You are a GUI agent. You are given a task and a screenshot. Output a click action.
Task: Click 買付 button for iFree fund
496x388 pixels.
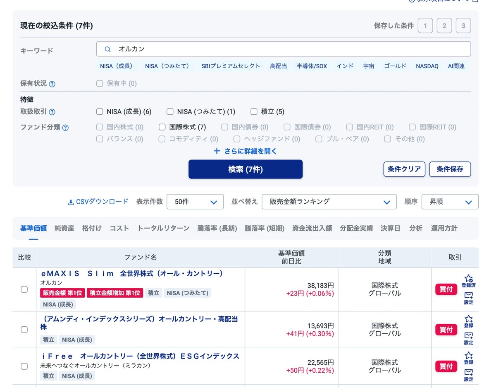(446, 366)
